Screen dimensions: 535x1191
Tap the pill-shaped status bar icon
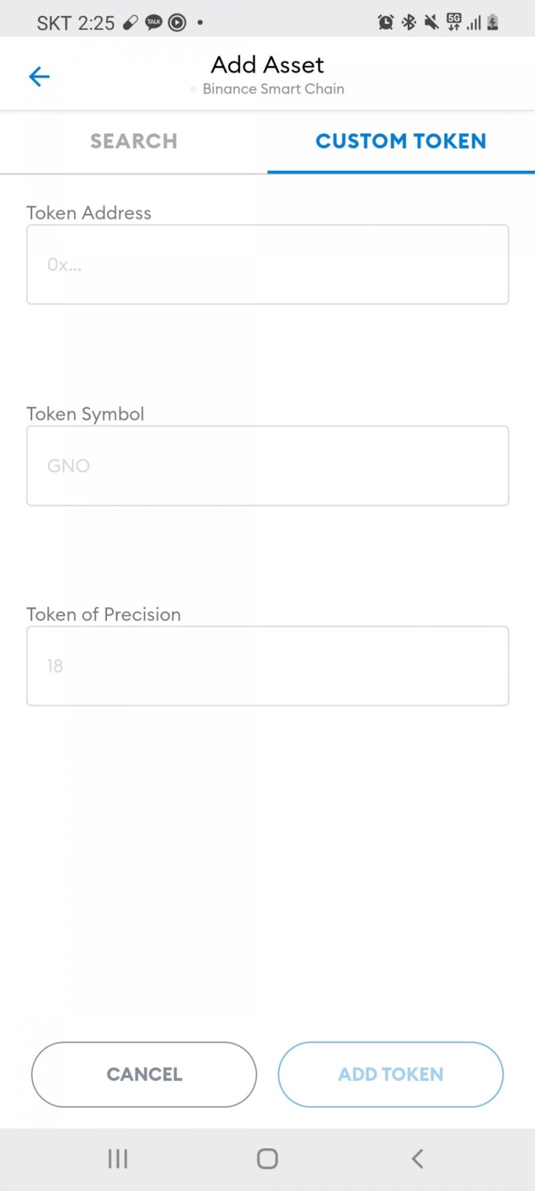tap(130, 23)
